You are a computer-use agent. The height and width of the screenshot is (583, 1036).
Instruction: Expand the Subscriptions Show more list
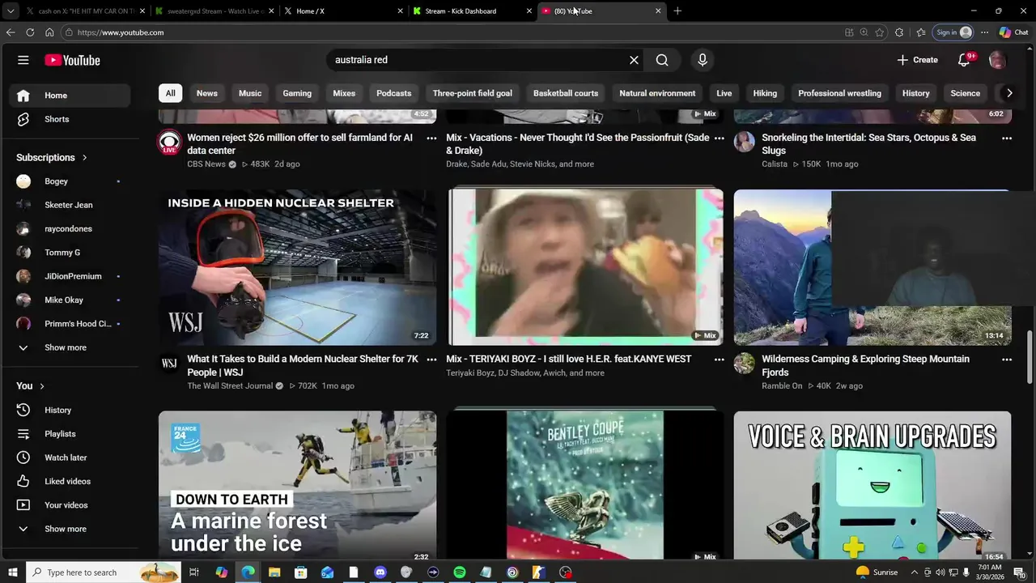(70, 347)
